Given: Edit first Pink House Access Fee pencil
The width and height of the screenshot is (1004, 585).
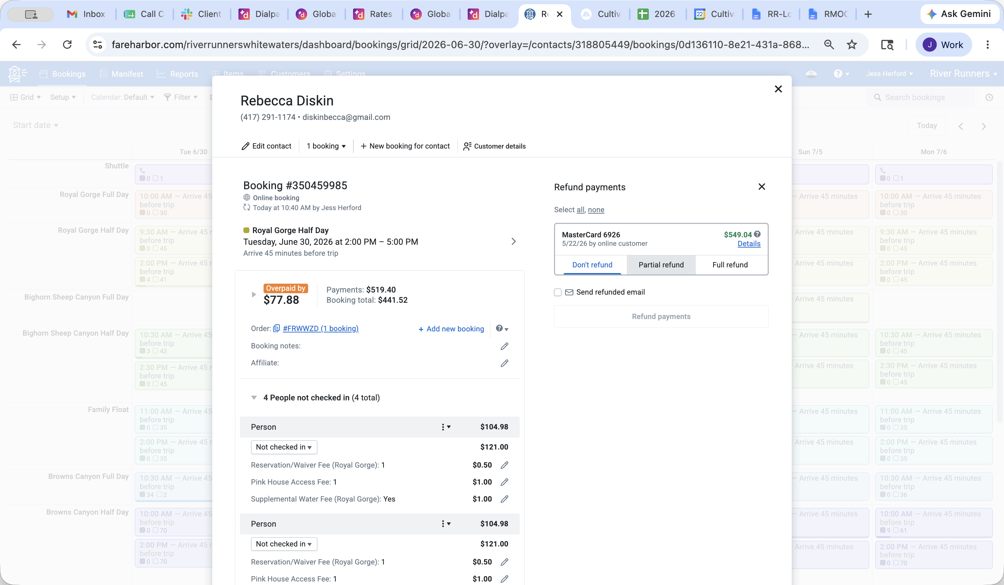Looking at the screenshot, I should tap(504, 482).
